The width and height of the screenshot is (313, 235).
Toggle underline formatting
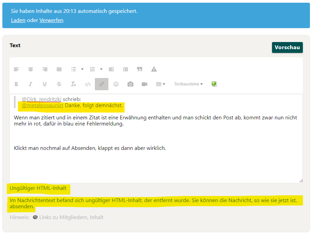pos(45,84)
